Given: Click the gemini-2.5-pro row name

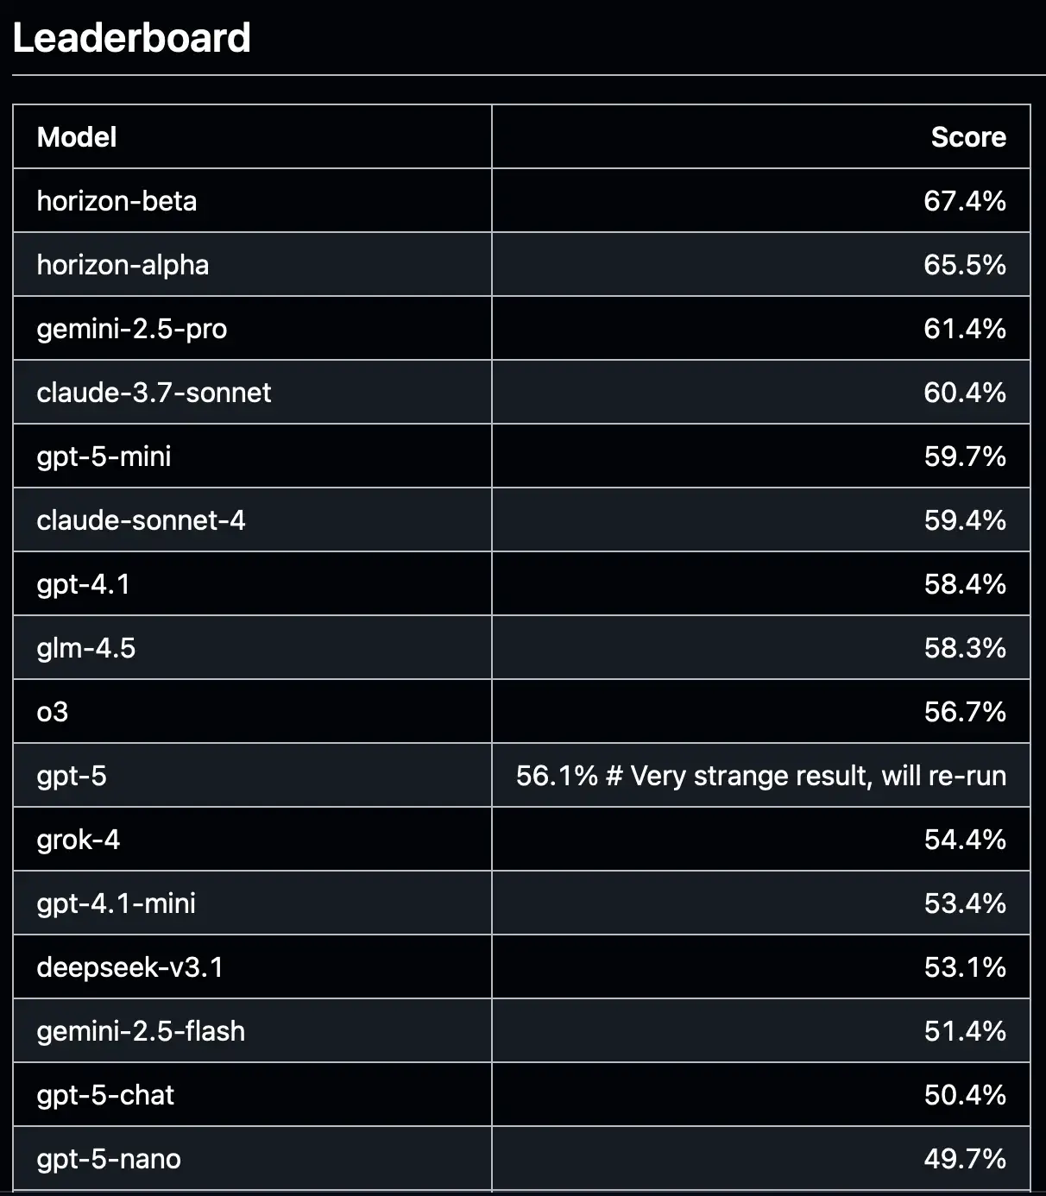Looking at the screenshot, I should (x=132, y=329).
